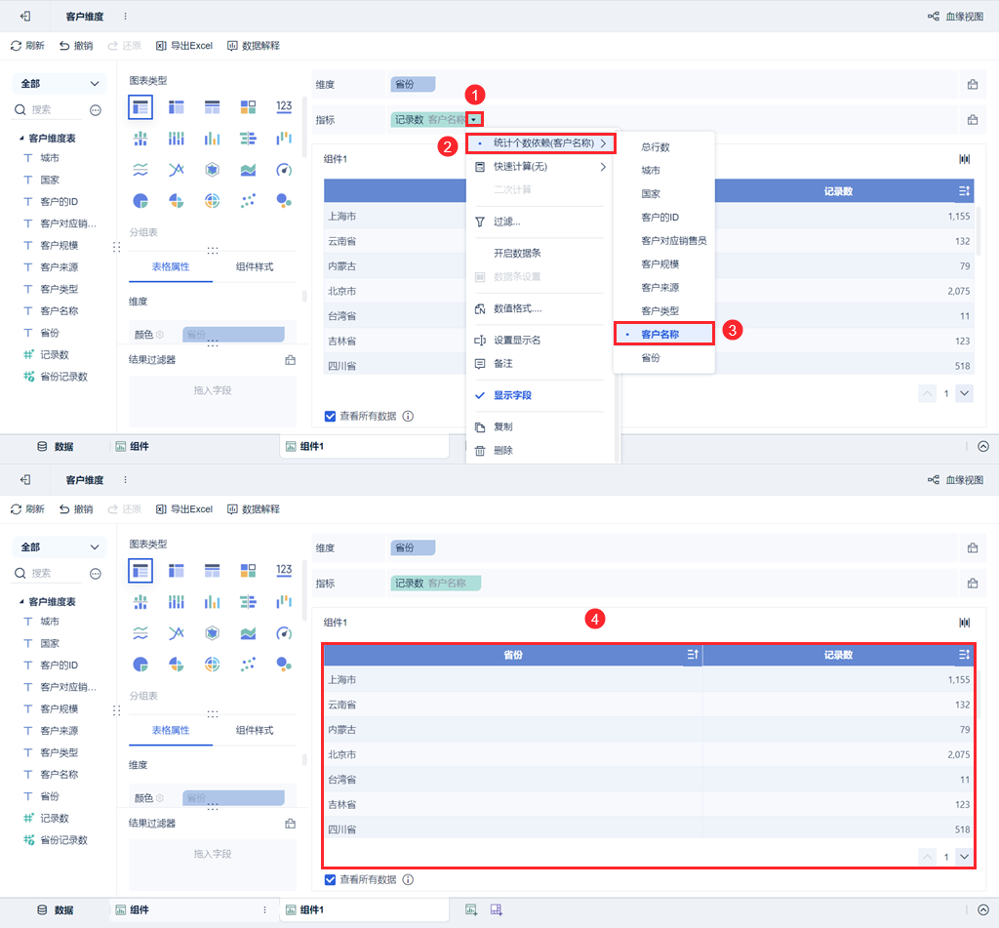Collapse the 客户维度表 tree in the lower view
This screenshot has width=999, height=928.
pyautogui.click(x=21, y=602)
